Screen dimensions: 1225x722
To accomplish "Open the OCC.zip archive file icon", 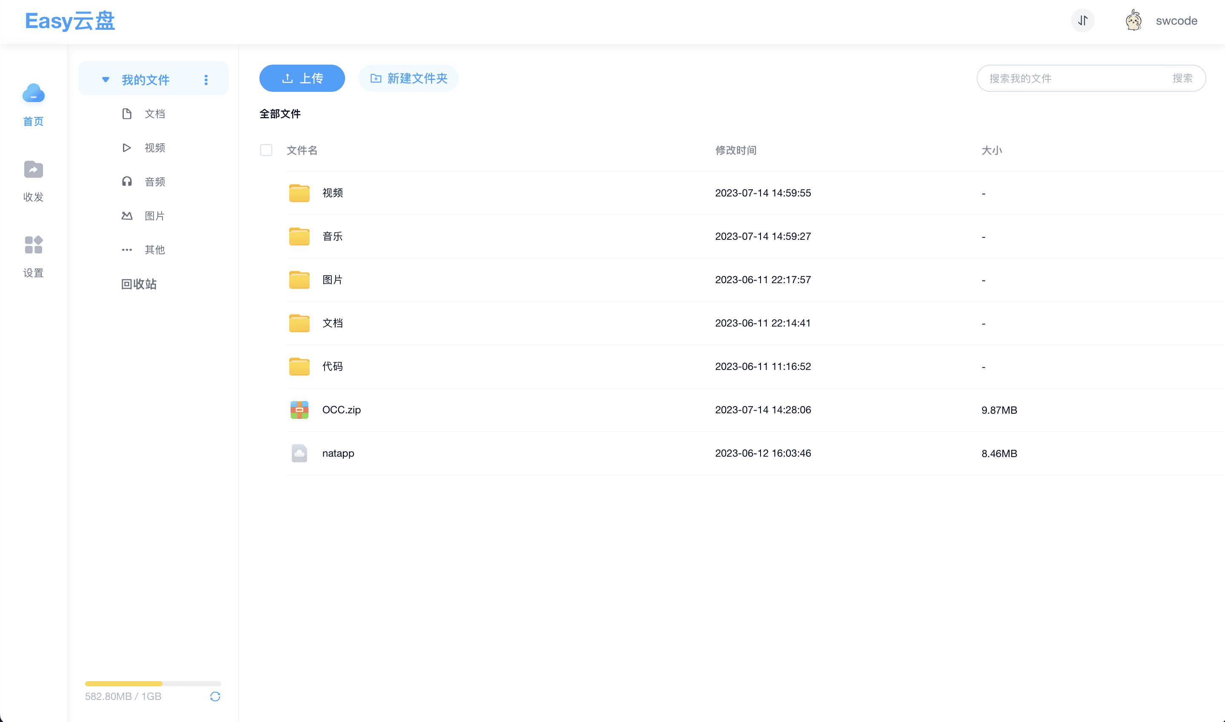I will (299, 409).
